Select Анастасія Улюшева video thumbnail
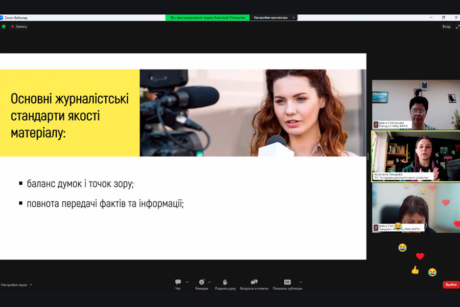 416,156
